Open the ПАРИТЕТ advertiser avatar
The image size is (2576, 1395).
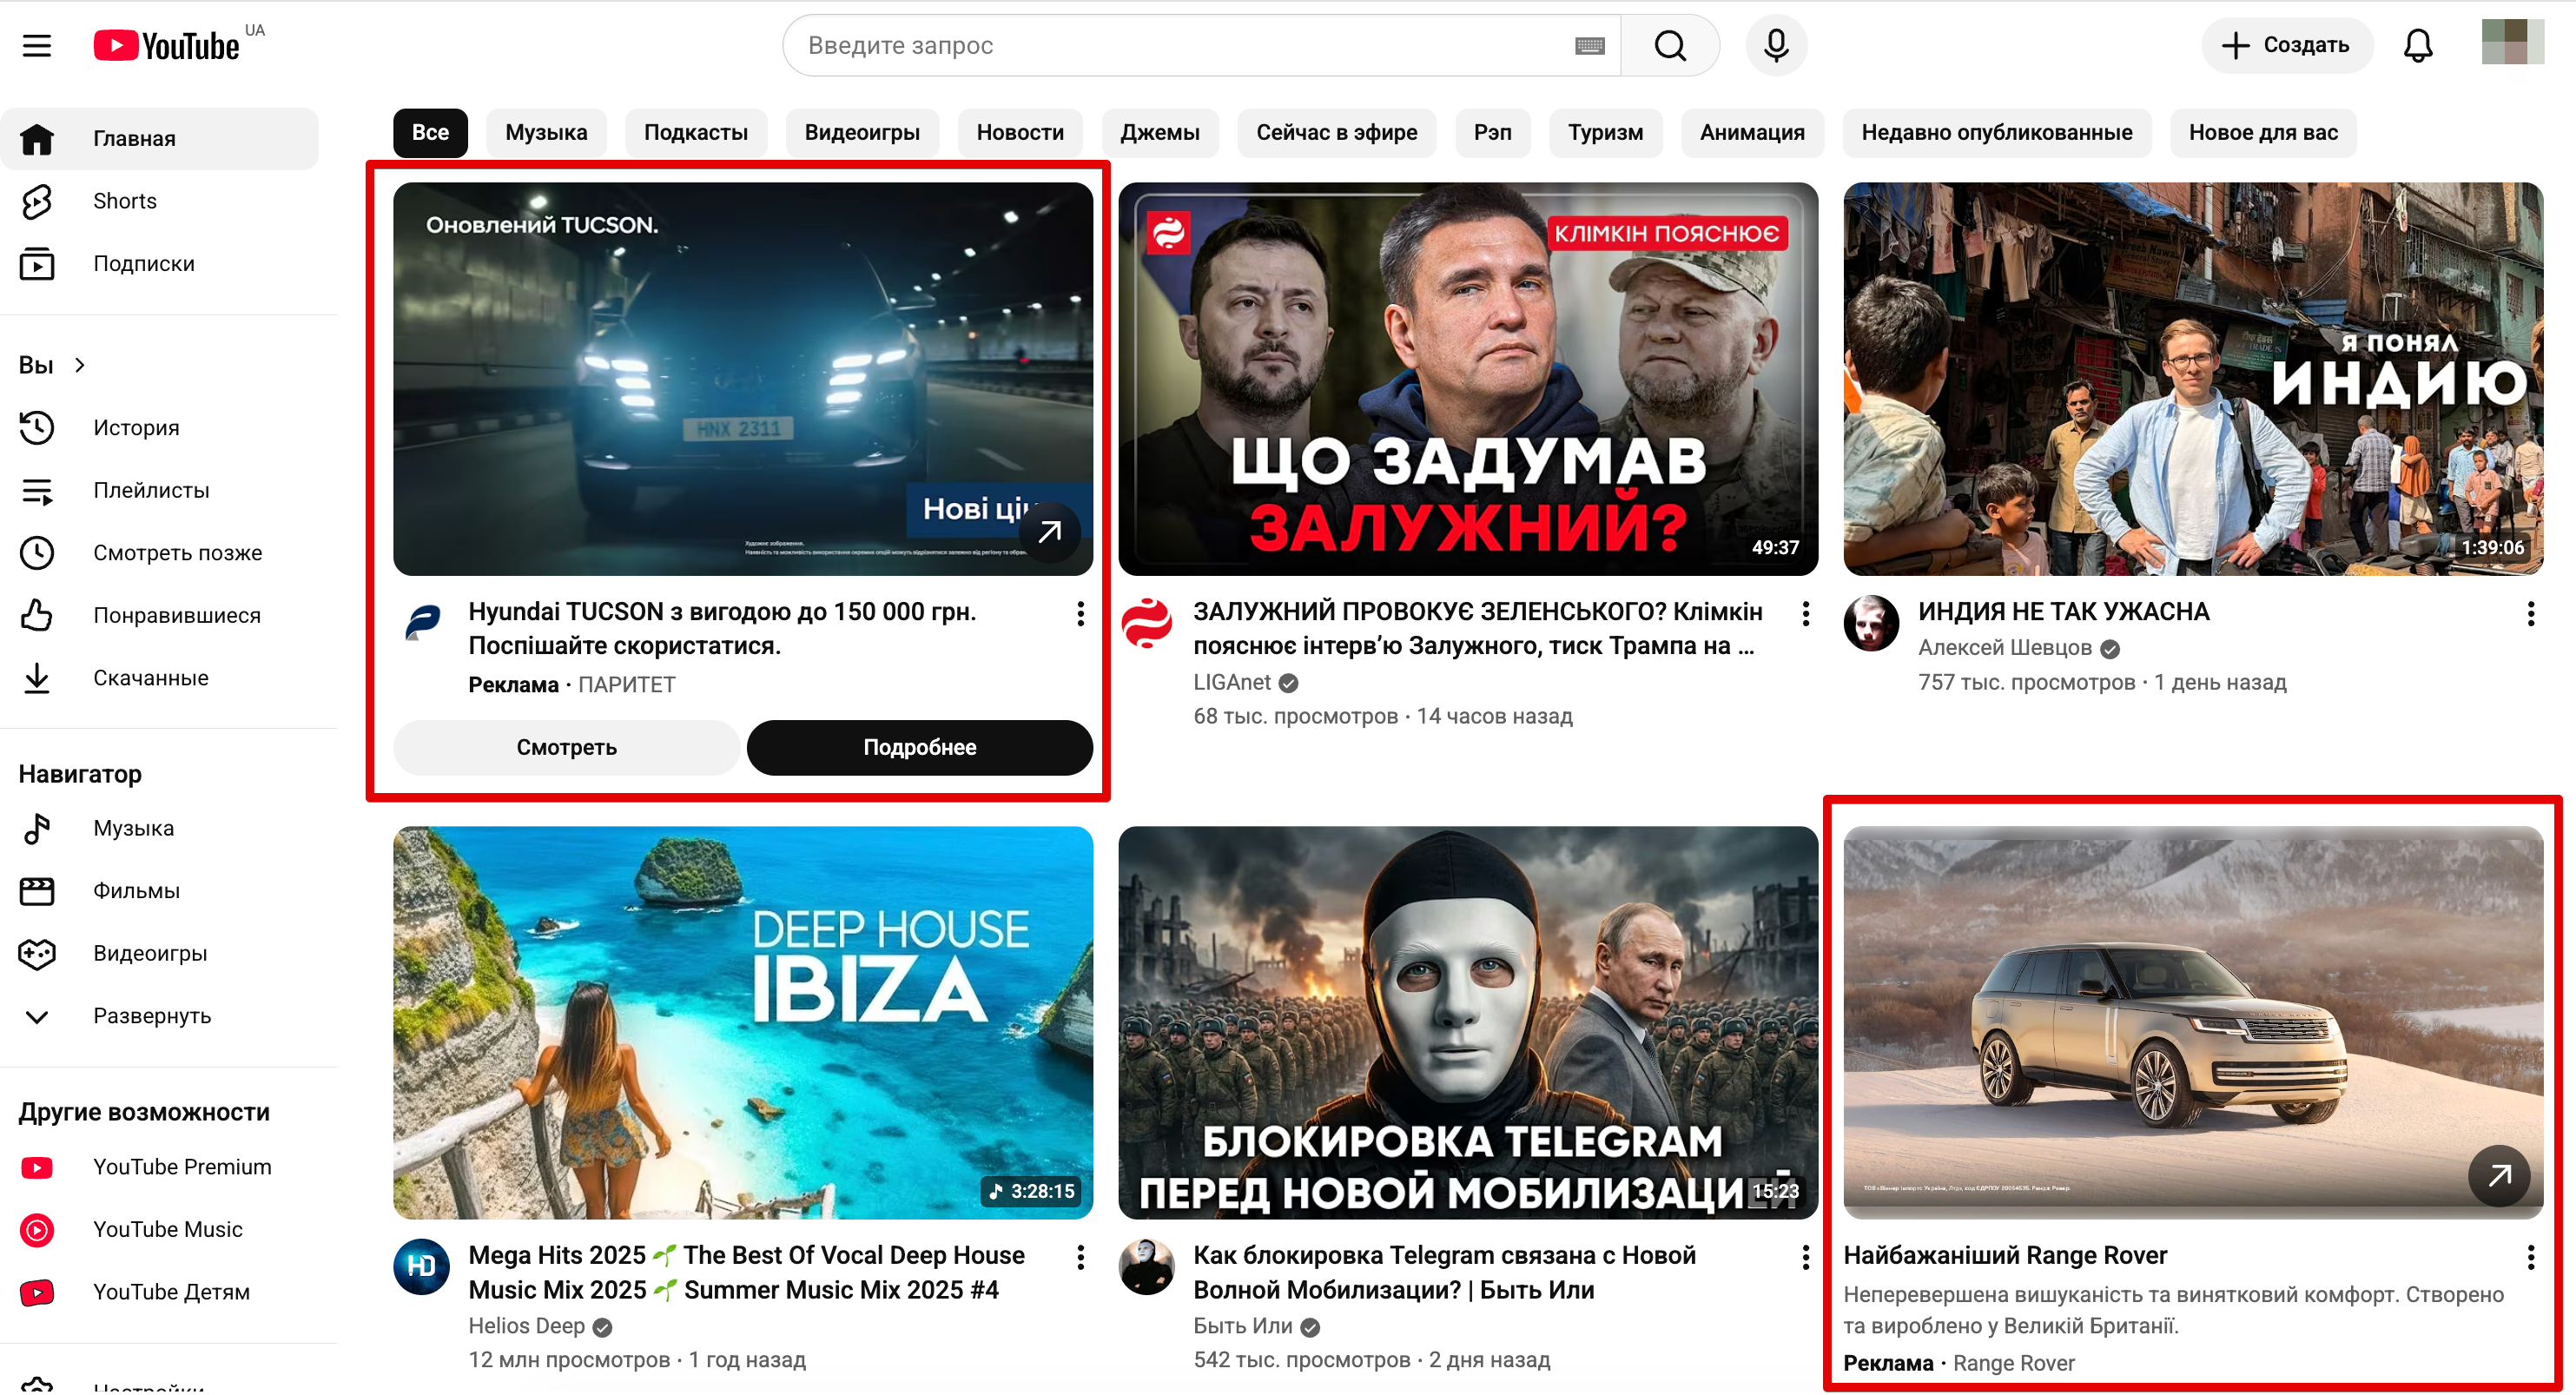point(421,623)
